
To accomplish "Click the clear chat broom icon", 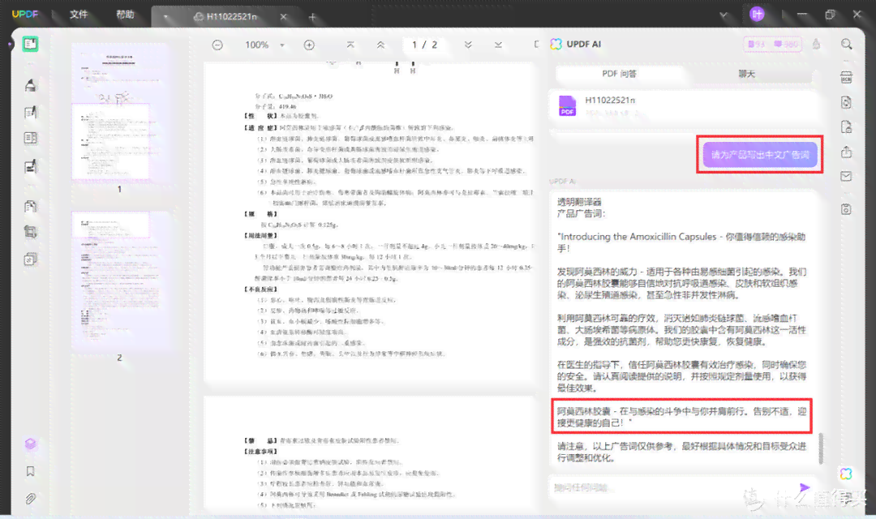I will pos(816,44).
